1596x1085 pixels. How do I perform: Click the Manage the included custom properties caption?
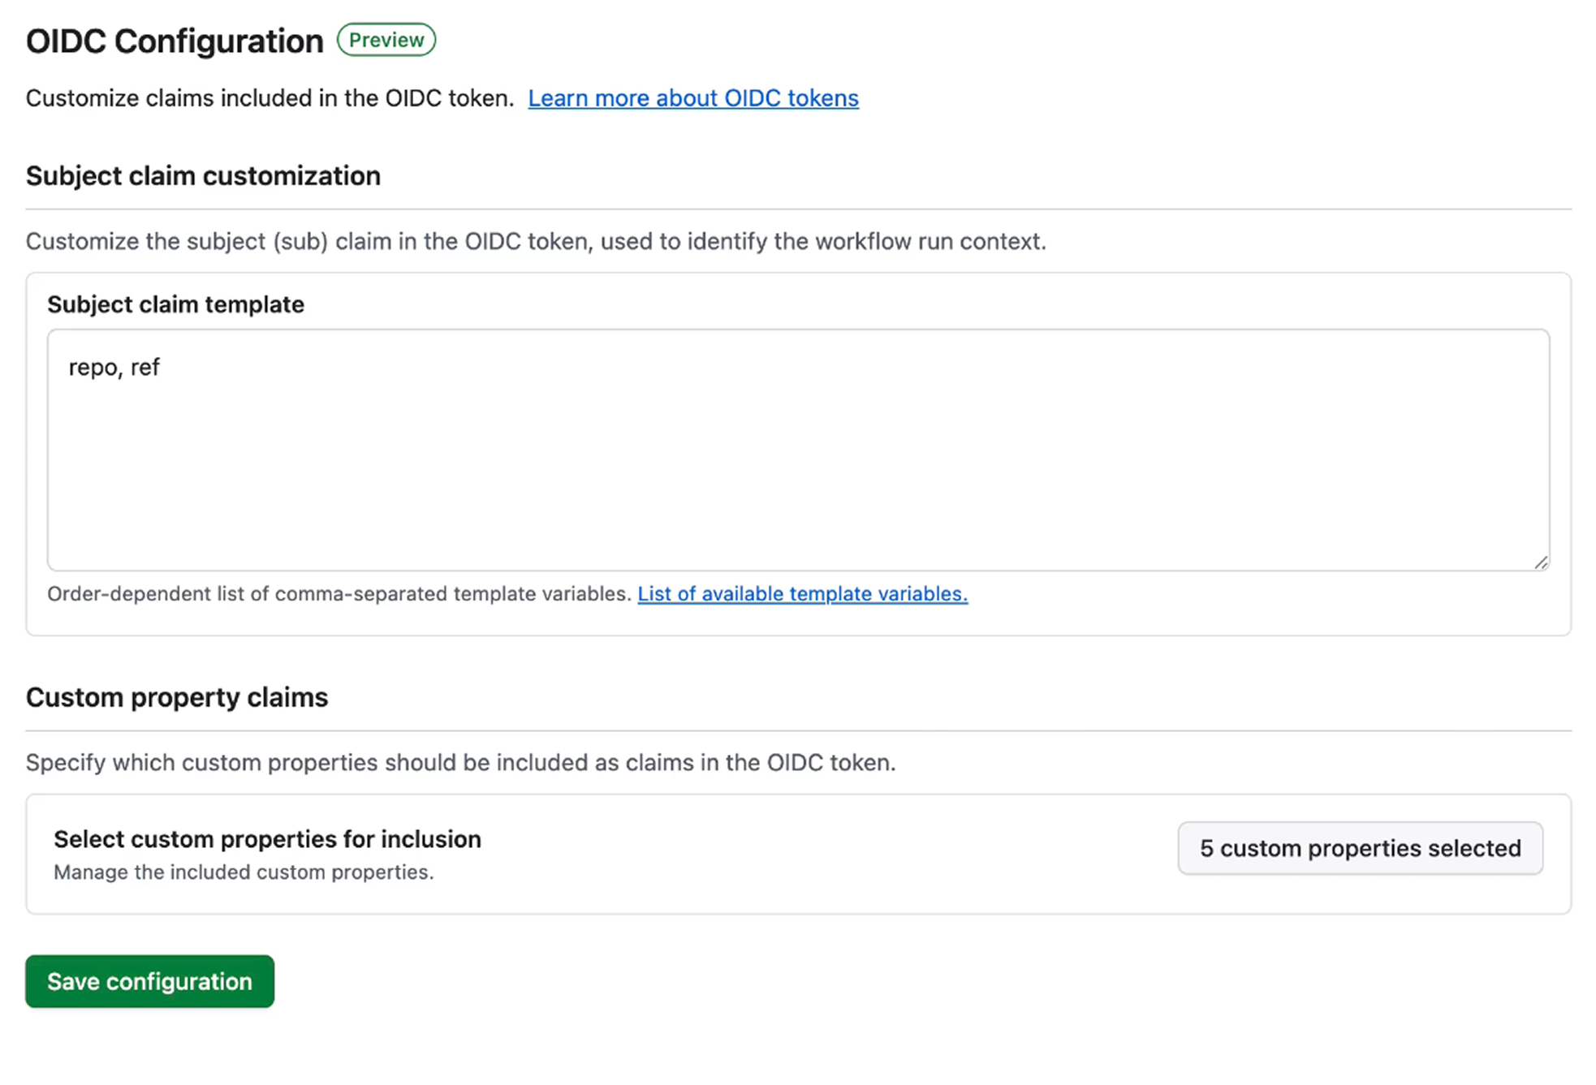tap(244, 872)
